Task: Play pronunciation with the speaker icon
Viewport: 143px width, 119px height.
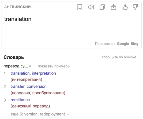Action: (91, 7)
